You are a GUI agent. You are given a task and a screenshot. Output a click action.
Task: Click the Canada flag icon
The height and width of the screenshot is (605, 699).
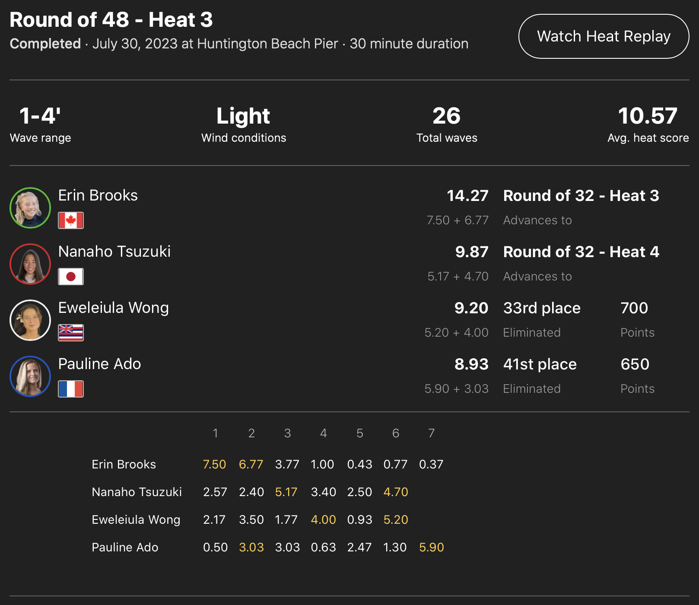click(x=71, y=220)
